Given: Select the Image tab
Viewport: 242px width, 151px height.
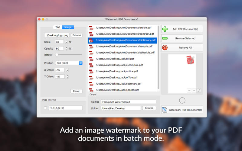Looking at the screenshot, I should click(68, 27).
